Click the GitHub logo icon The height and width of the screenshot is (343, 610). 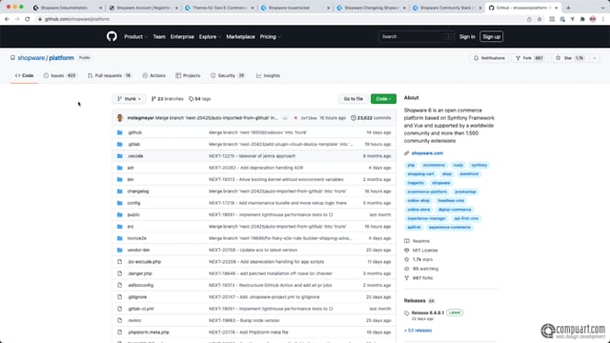(x=112, y=36)
